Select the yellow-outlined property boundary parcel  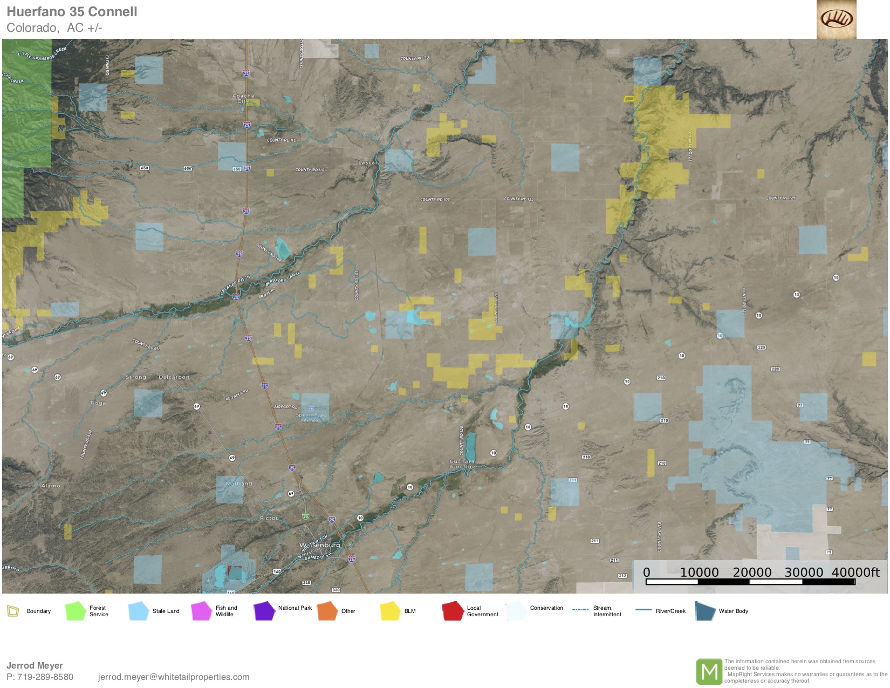pyautogui.click(x=628, y=99)
